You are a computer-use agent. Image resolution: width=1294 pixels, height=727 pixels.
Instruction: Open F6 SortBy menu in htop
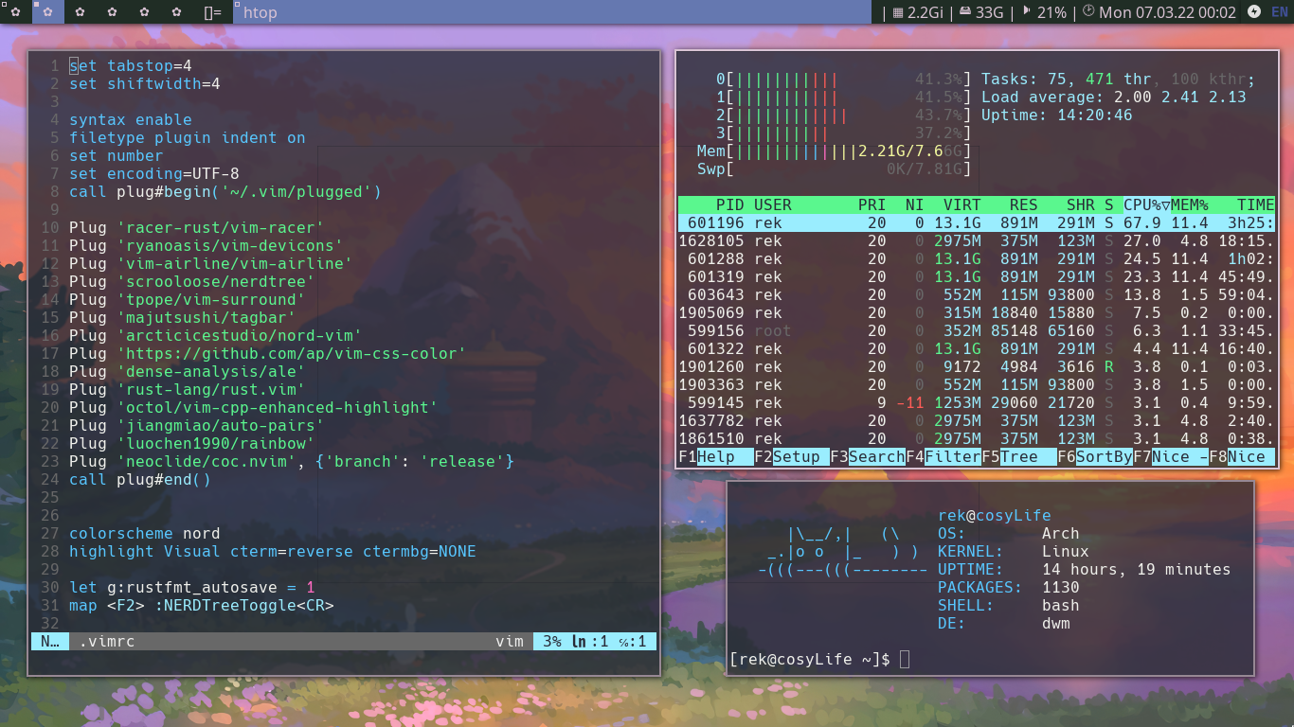pyautogui.click(x=1095, y=456)
